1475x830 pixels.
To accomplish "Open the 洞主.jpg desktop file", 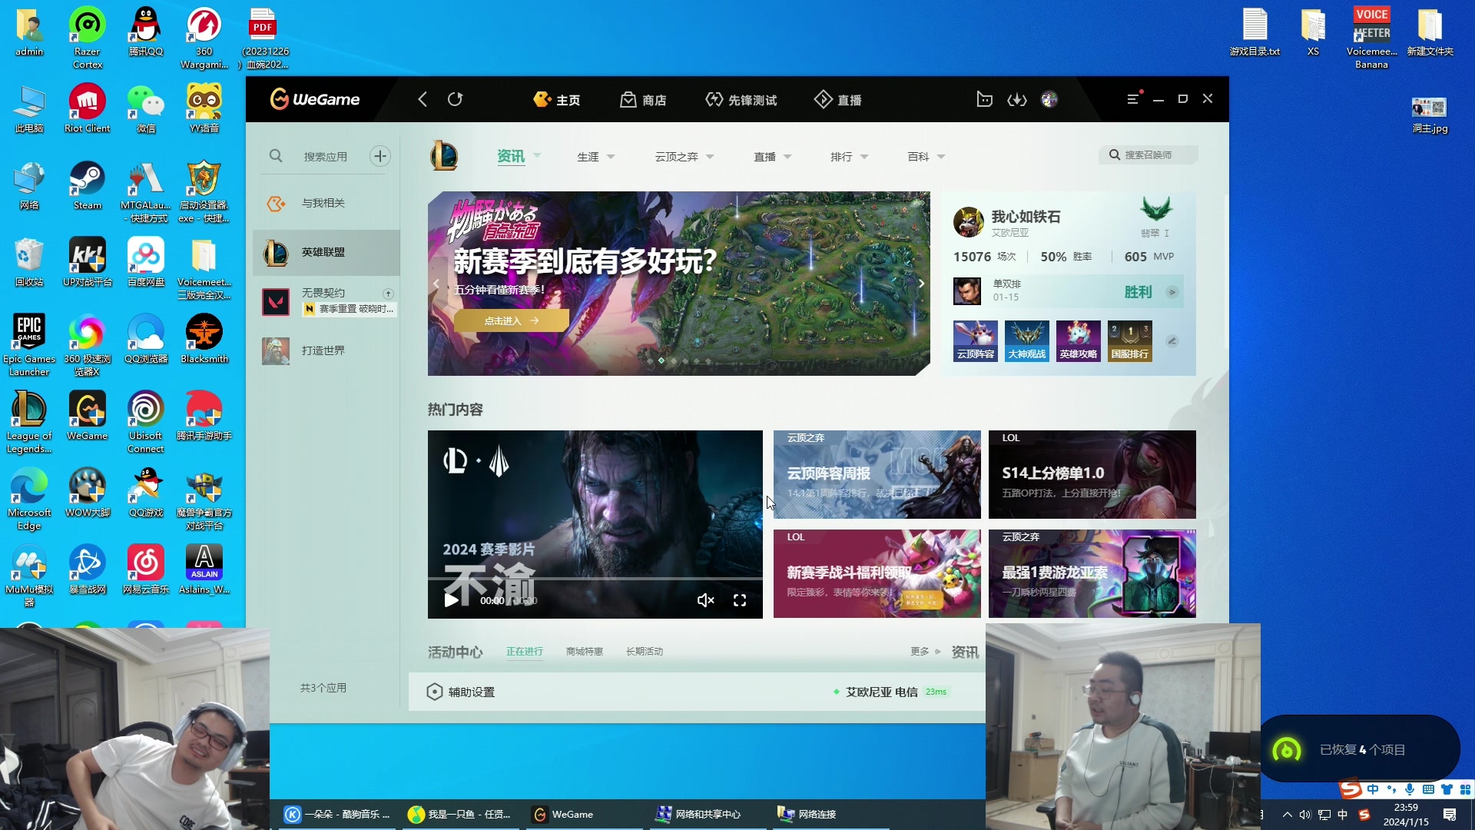I will [x=1430, y=115].
